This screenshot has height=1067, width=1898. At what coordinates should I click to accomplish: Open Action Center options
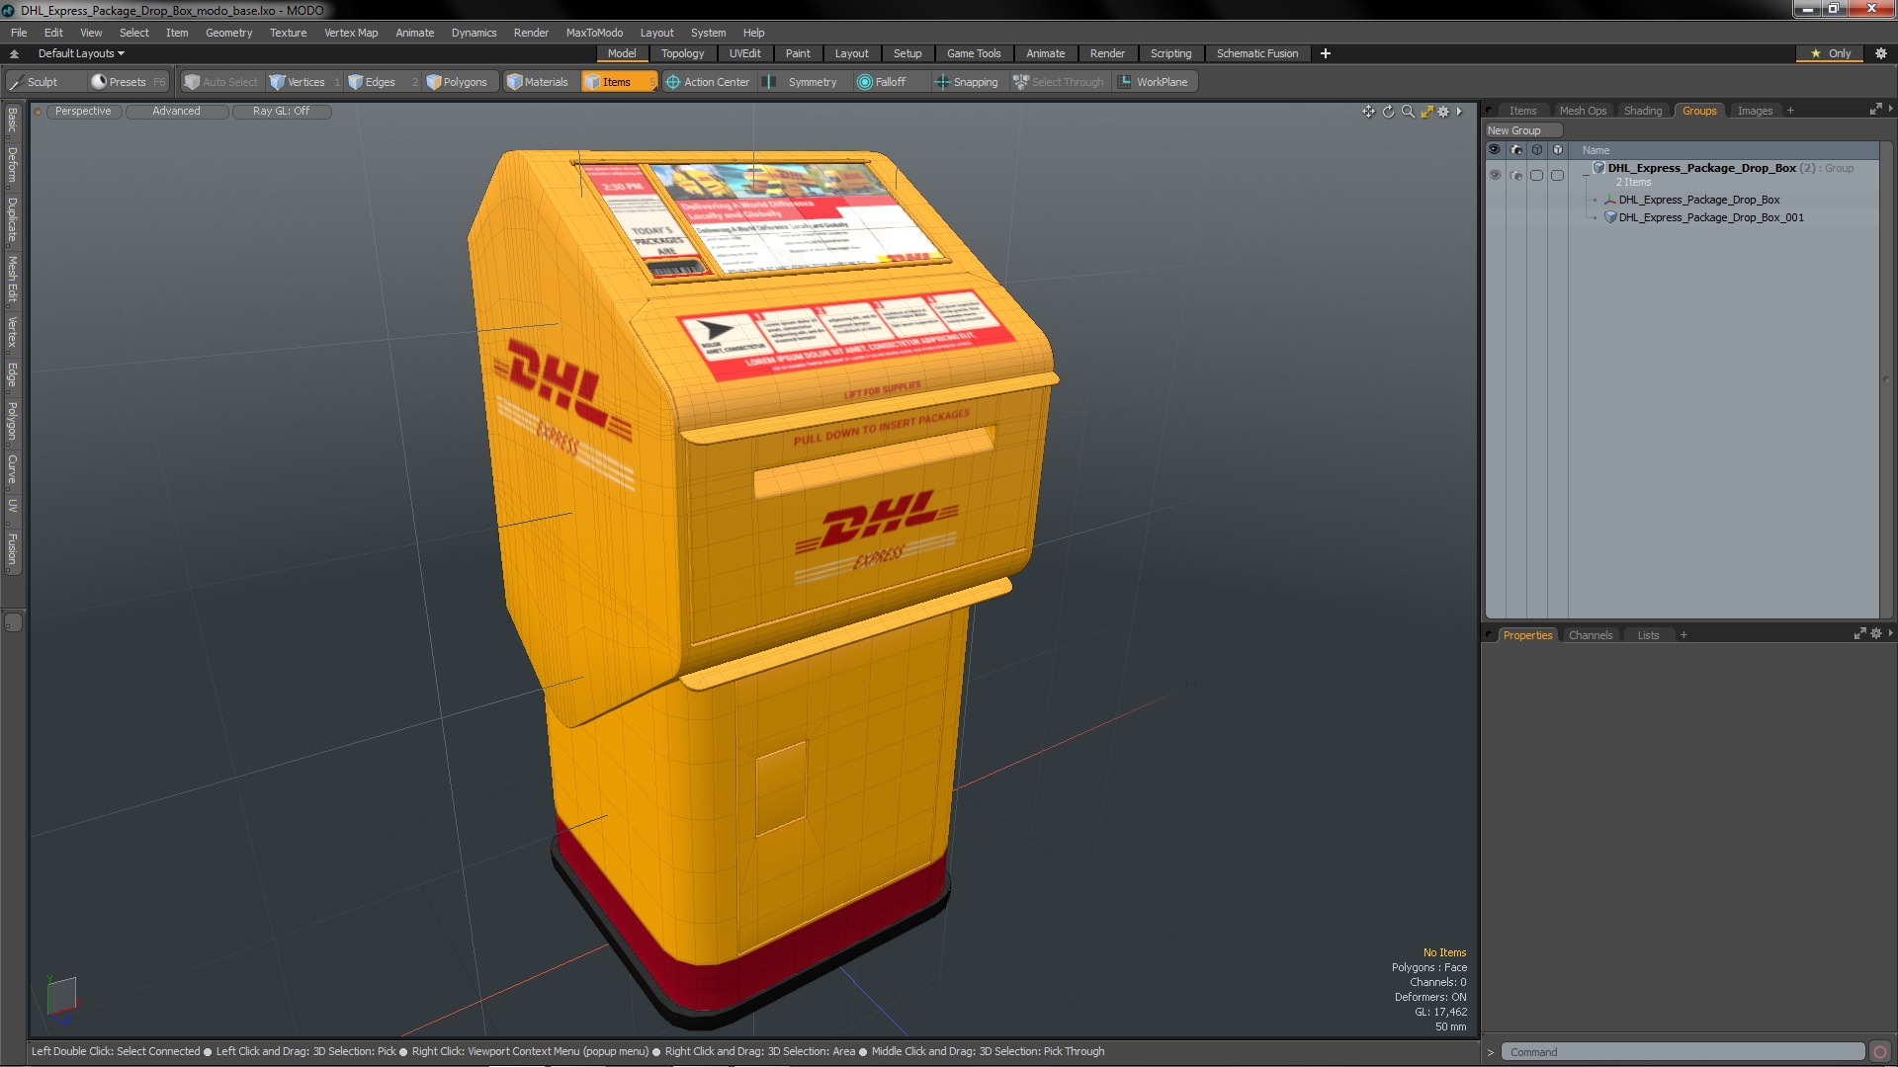click(x=708, y=82)
